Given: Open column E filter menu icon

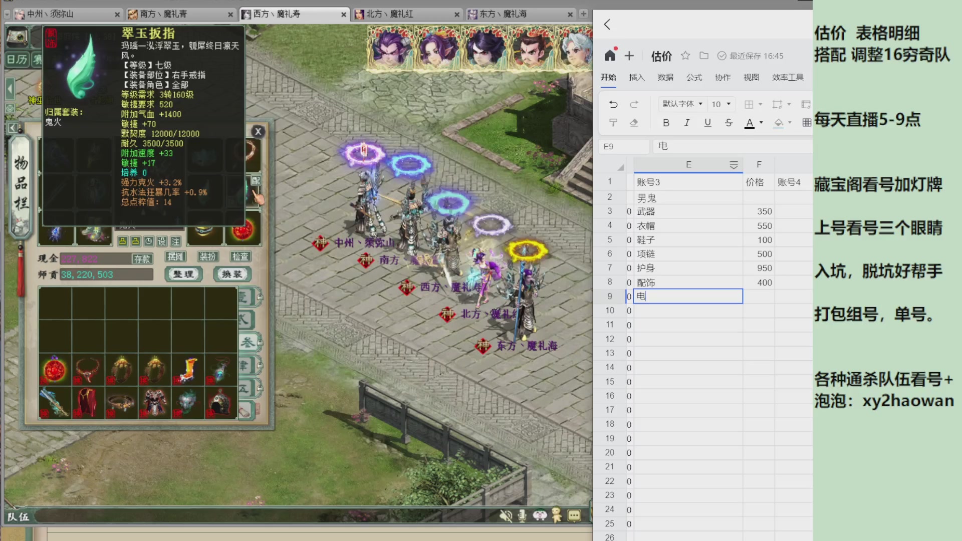Looking at the screenshot, I should pyautogui.click(x=734, y=165).
